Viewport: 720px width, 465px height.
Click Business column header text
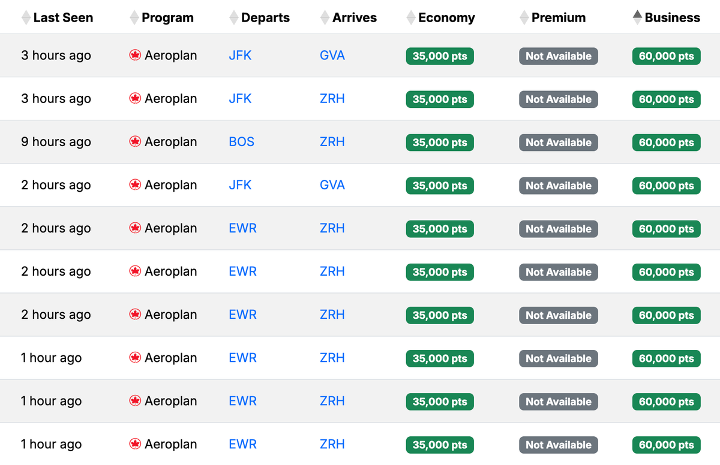(x=672, y=17)
